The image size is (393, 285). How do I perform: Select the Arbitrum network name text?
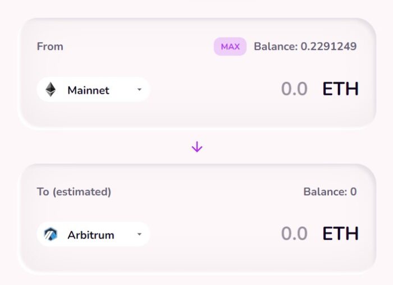tap(91, 235)
